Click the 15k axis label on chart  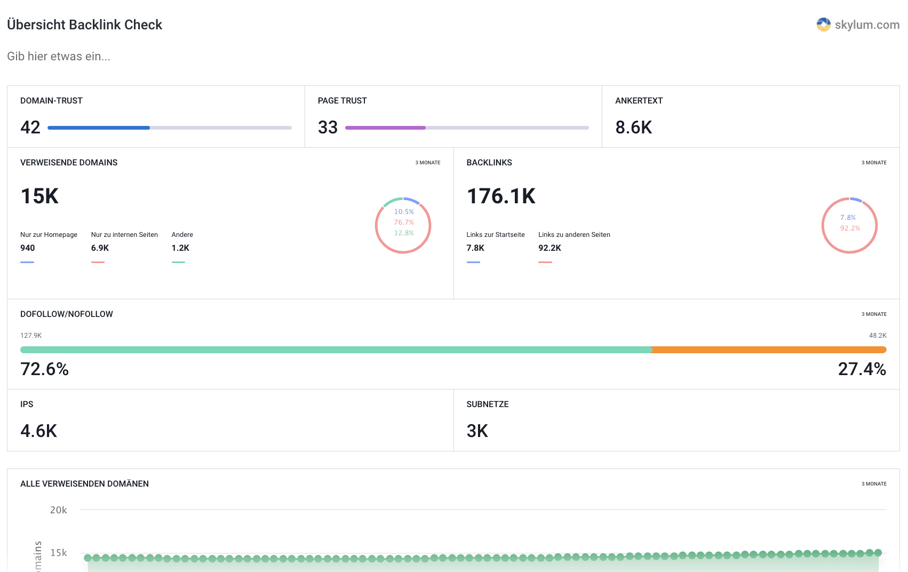[59, 553]
